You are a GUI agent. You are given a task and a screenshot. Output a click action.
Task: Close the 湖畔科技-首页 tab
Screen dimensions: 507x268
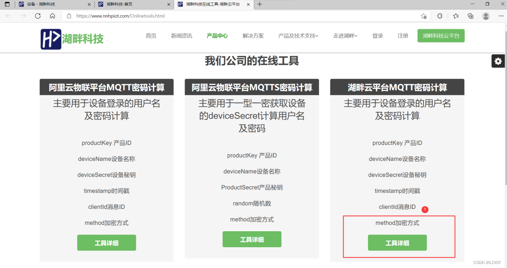pyautogui.click(x=169, y=4)
